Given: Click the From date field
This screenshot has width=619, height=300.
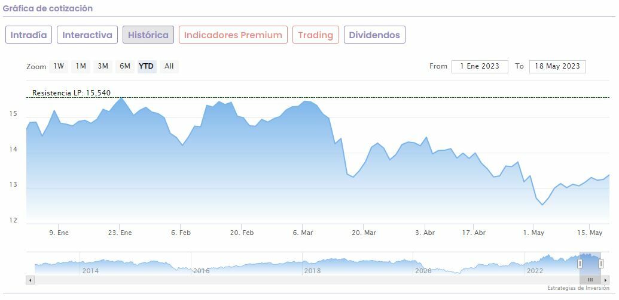Looking at the screenshot, I should pos(480,66).
